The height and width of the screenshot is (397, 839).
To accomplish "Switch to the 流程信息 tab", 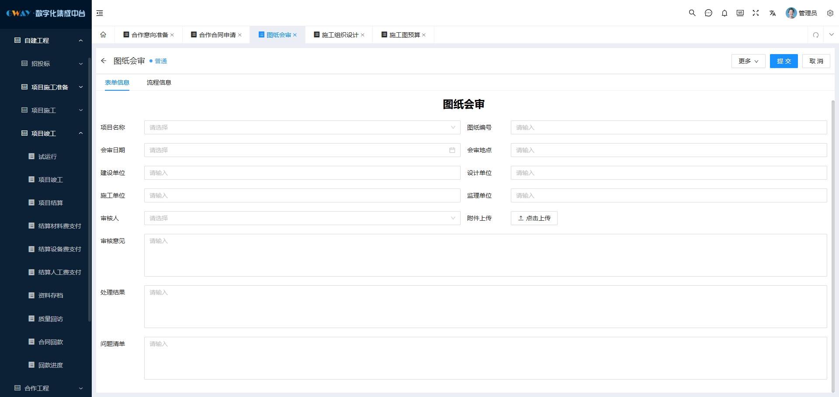I will (x=159, y=82).
